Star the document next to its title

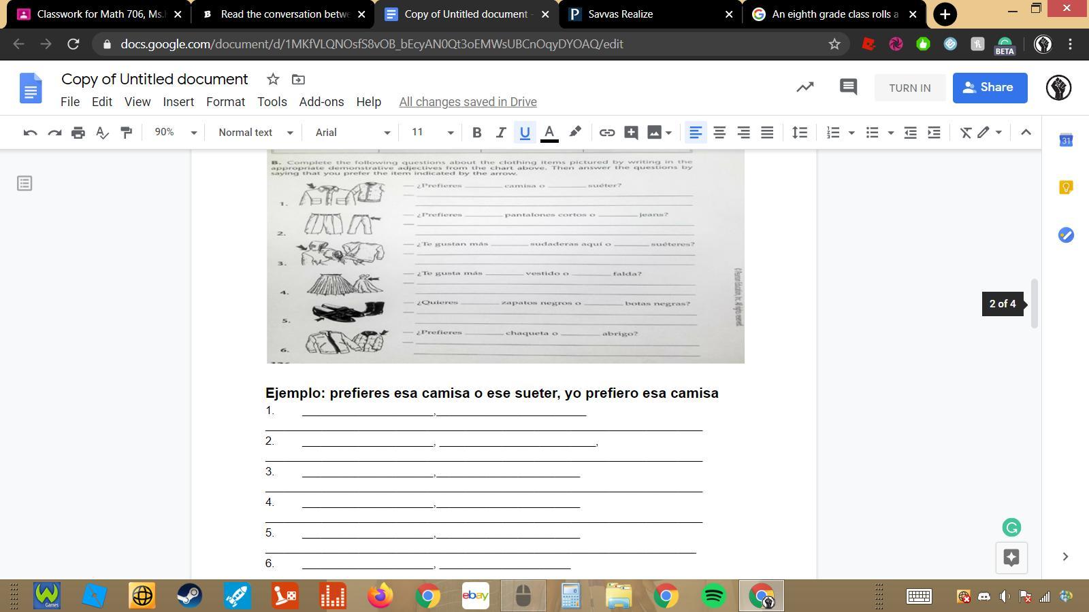pos(273,80)
